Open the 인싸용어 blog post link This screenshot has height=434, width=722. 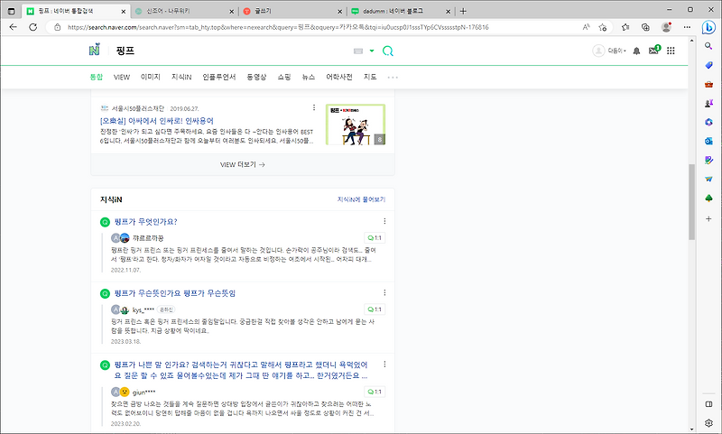pos(156,121)
